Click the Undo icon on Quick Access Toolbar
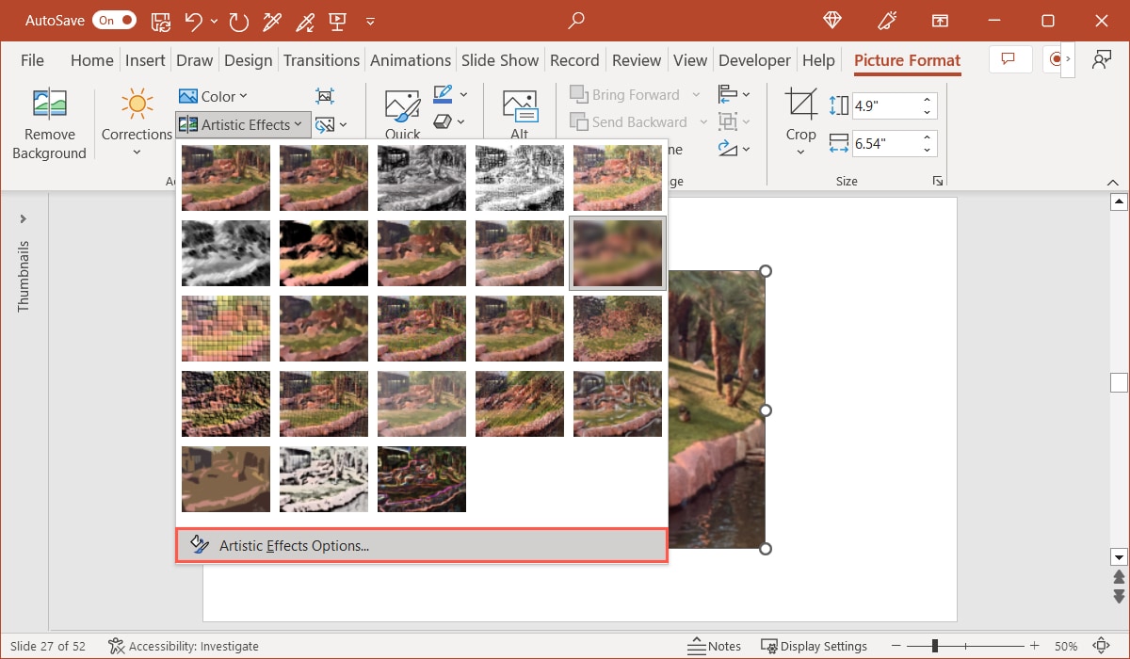 (x=192, y=20)
